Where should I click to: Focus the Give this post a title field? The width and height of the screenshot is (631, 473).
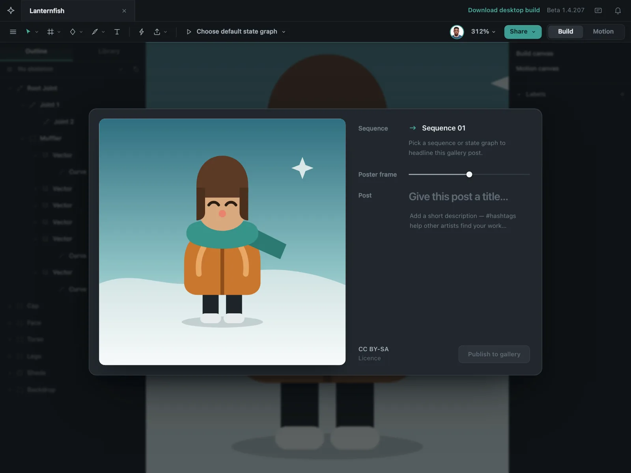[x=469, y=197]
